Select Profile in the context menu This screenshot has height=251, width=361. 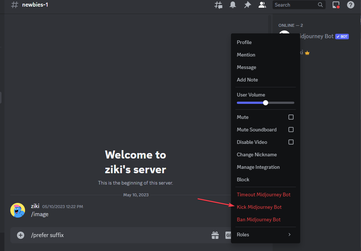coord(266,42)
